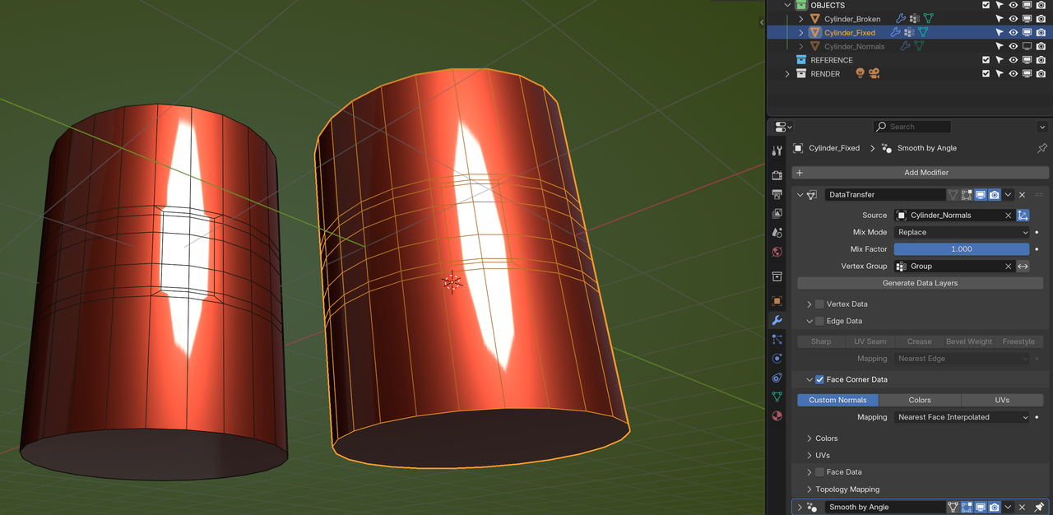Click the OBJECTS collection icon
1053x515 pixels.
coord(801,5)
